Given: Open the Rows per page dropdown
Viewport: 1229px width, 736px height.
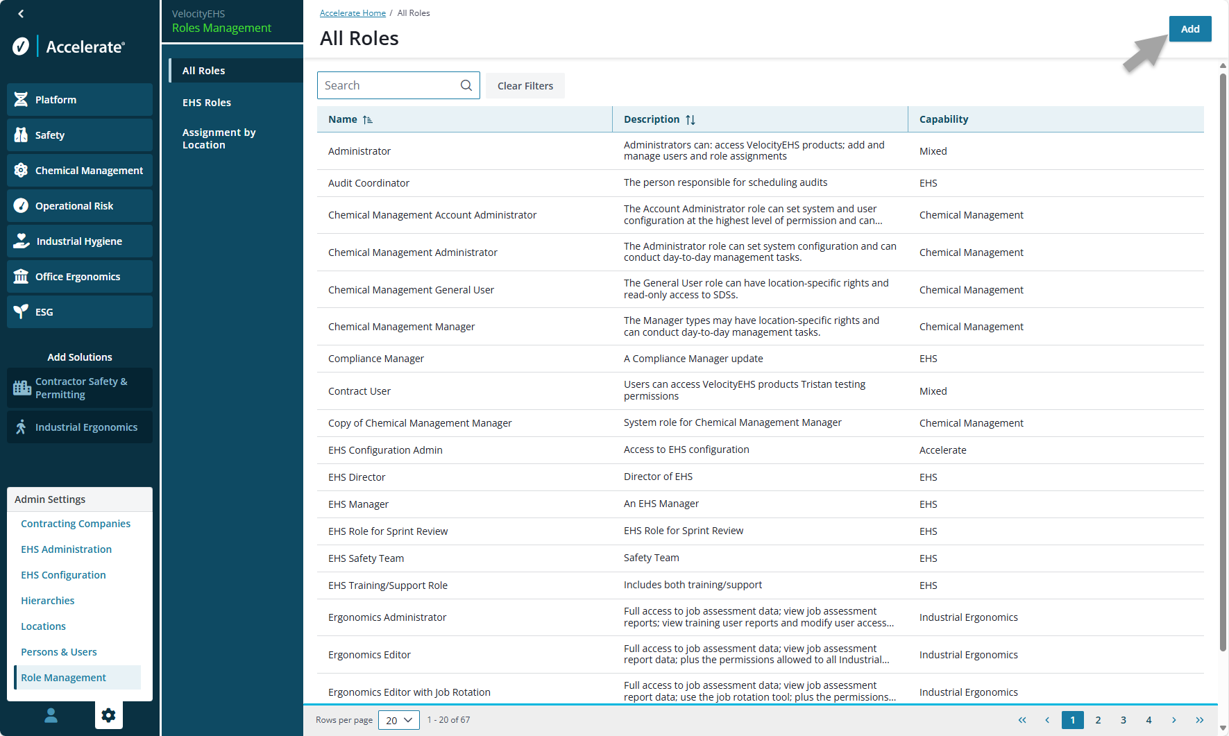Looking at the screenshot, I should pyautogui.click(x=399, y=720).
